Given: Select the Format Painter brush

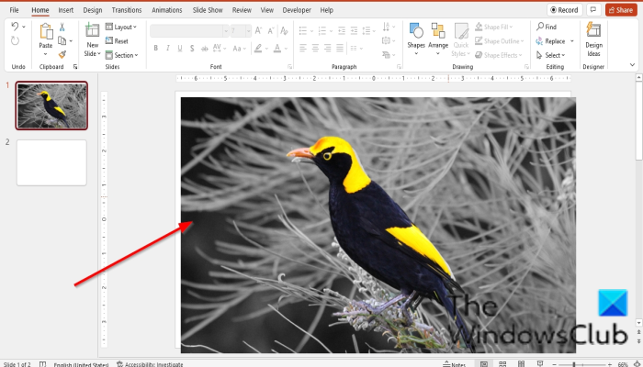Looking at the screenshot, I should pyautogui.click(x=62, y=54).
